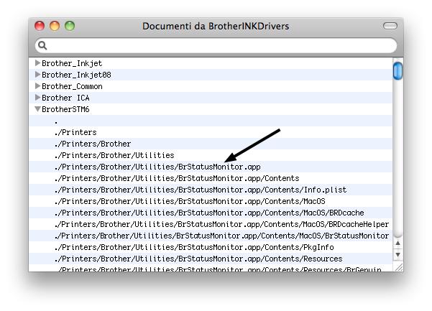Select the BrotherSTM6 row label
The height and width of the screenshot is (311, 432).
coord(65,109)
